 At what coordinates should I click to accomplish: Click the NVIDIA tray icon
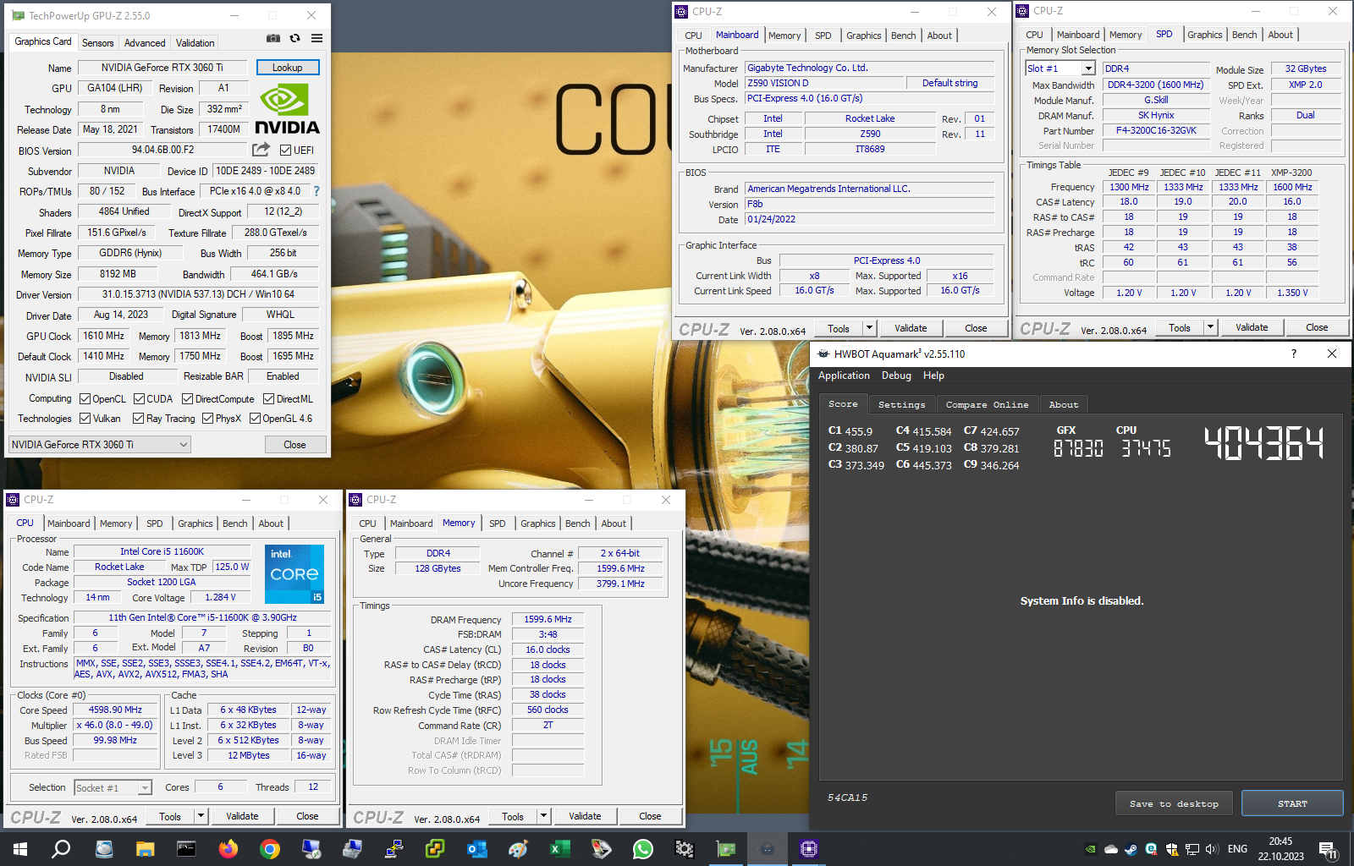click(1091, 849)
